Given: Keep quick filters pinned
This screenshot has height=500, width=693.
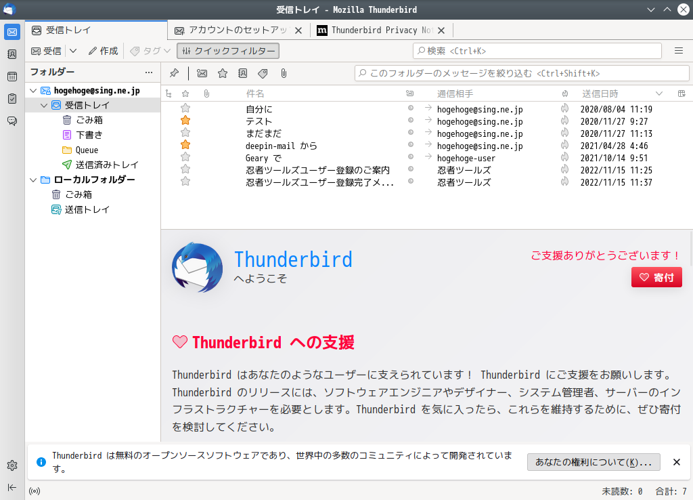Looking at the screenshot, I should (174, 73).
